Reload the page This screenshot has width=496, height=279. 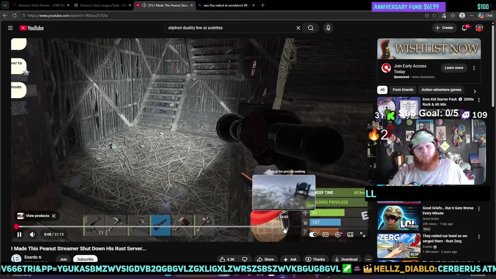coord(14,15)
